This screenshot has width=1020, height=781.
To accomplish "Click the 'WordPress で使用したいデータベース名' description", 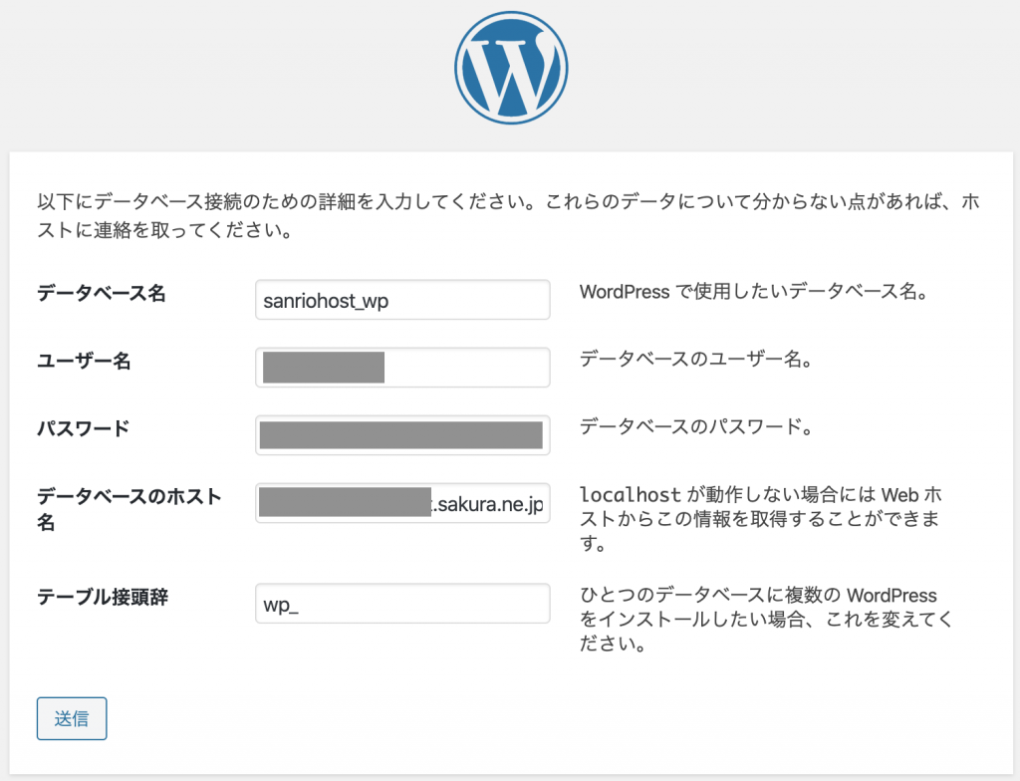I will (754, 294).
